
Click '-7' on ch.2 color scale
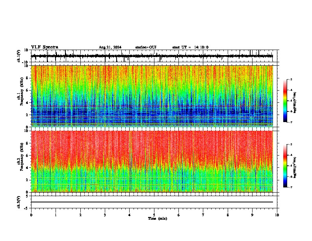pyautogui.click(x=290, y=187)
